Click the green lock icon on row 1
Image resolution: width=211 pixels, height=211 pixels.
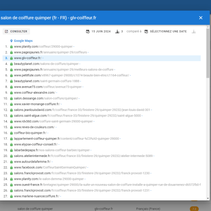(x=11, y=47)
